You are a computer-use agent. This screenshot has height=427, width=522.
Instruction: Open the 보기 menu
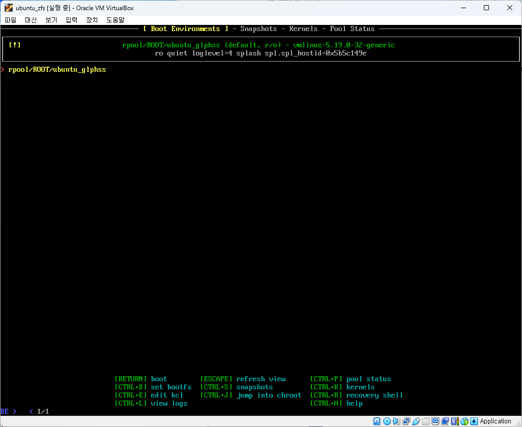(51, 20)
